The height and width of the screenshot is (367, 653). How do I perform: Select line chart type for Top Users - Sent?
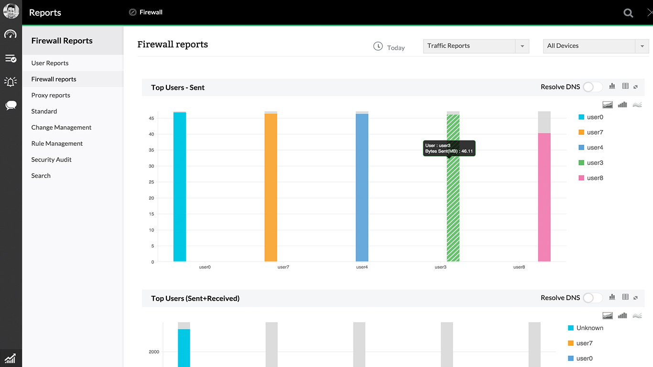coord(637,105)
